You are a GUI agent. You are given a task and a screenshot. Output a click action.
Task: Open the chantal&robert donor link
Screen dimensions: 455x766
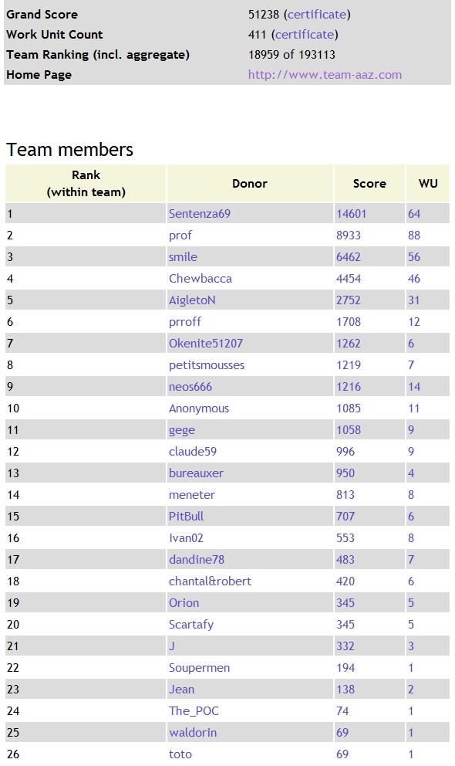tap(211, 581)
